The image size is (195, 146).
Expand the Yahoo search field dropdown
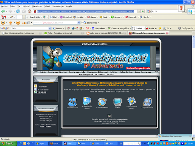79,23
